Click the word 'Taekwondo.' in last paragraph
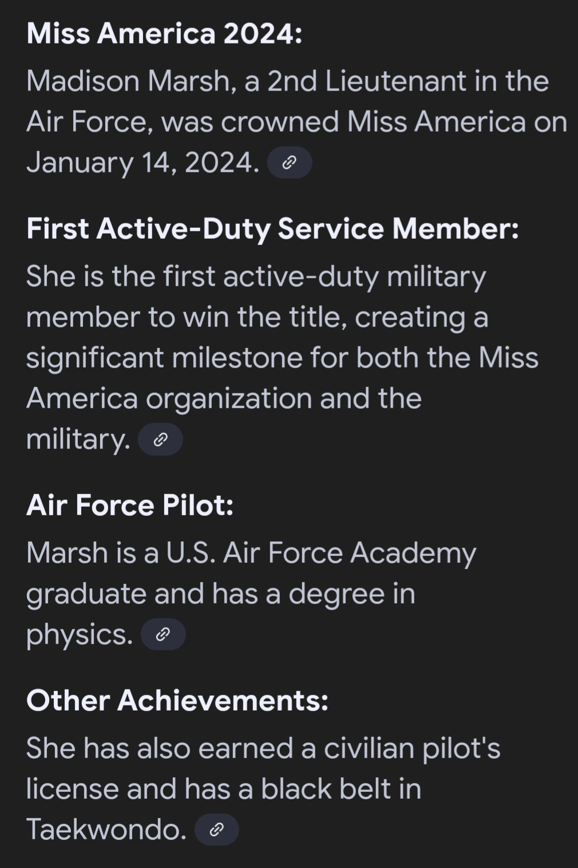Image resolution: width=578 pixels, height=868 pixels. tap(106, 830)
